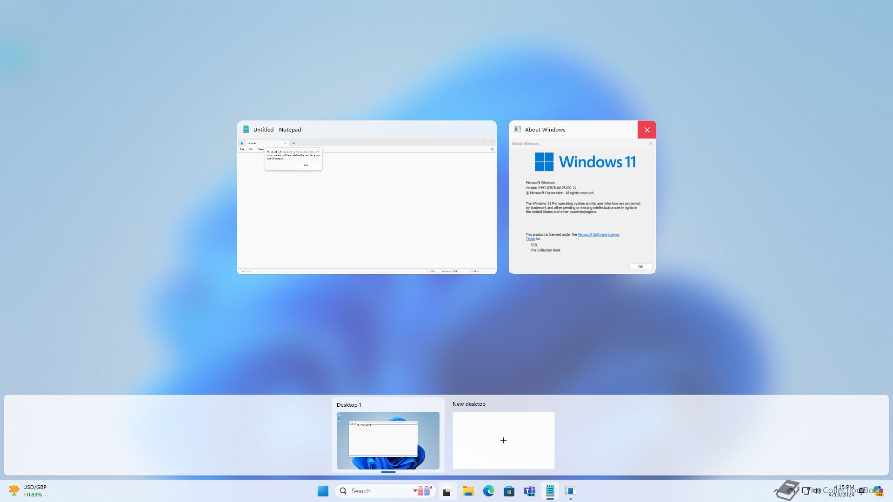Switch to Notepad via taskbar icon
Screen dimensions: 893x502
(550, 491)
